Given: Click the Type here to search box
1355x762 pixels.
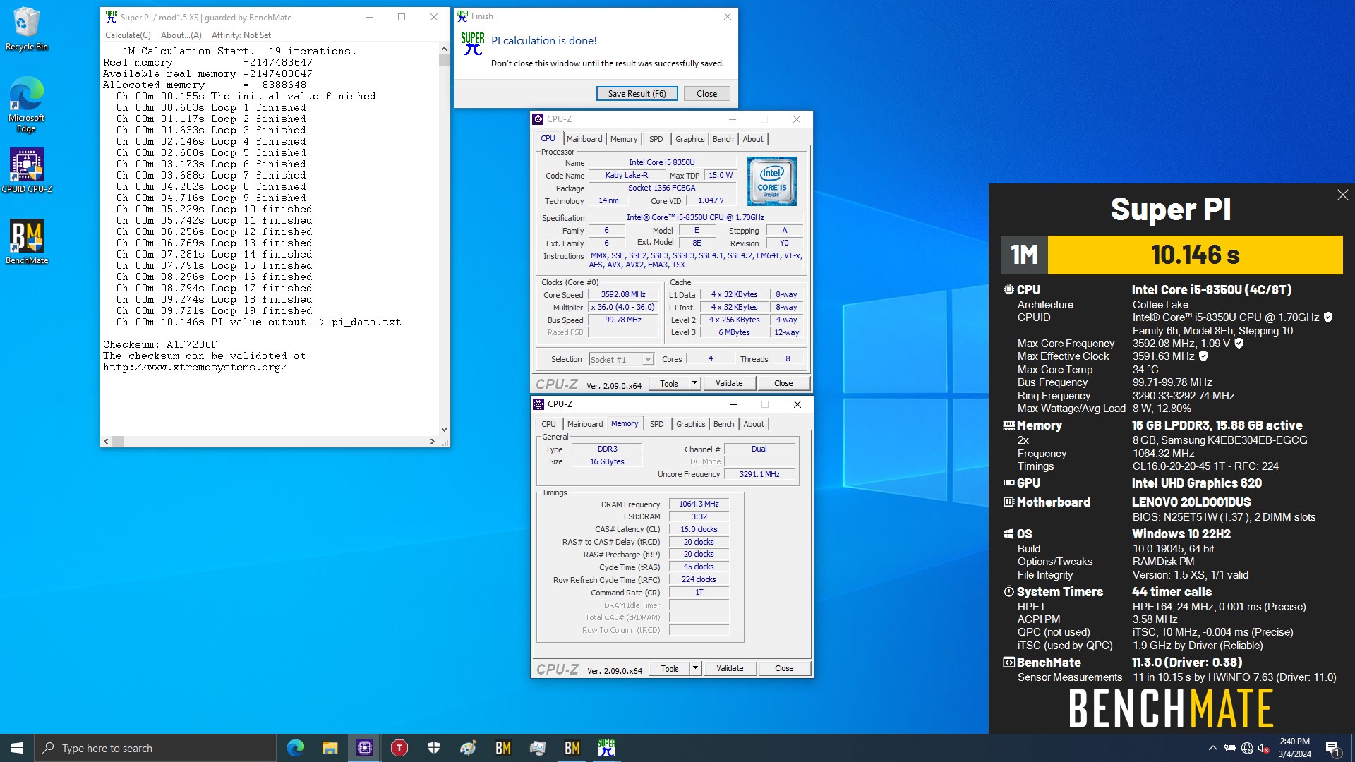Looking at the screenshot, I should (155, 748).
